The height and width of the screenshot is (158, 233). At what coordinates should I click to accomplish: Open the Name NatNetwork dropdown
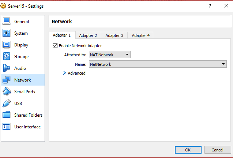pyautogui.click(x=158, y=64)
